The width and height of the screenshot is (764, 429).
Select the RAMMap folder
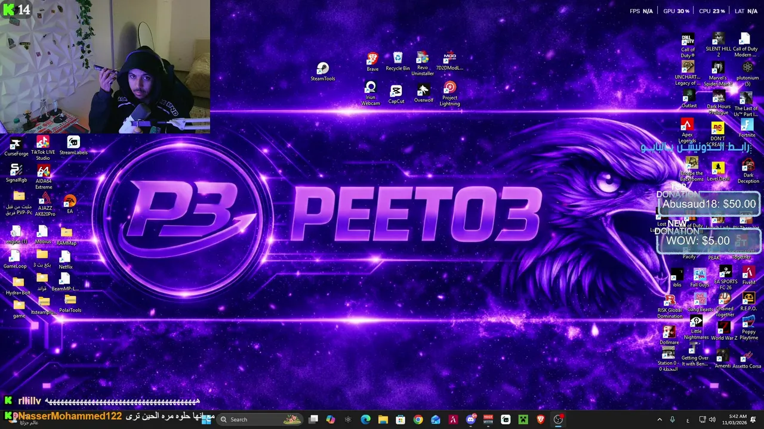click(66, 236)
